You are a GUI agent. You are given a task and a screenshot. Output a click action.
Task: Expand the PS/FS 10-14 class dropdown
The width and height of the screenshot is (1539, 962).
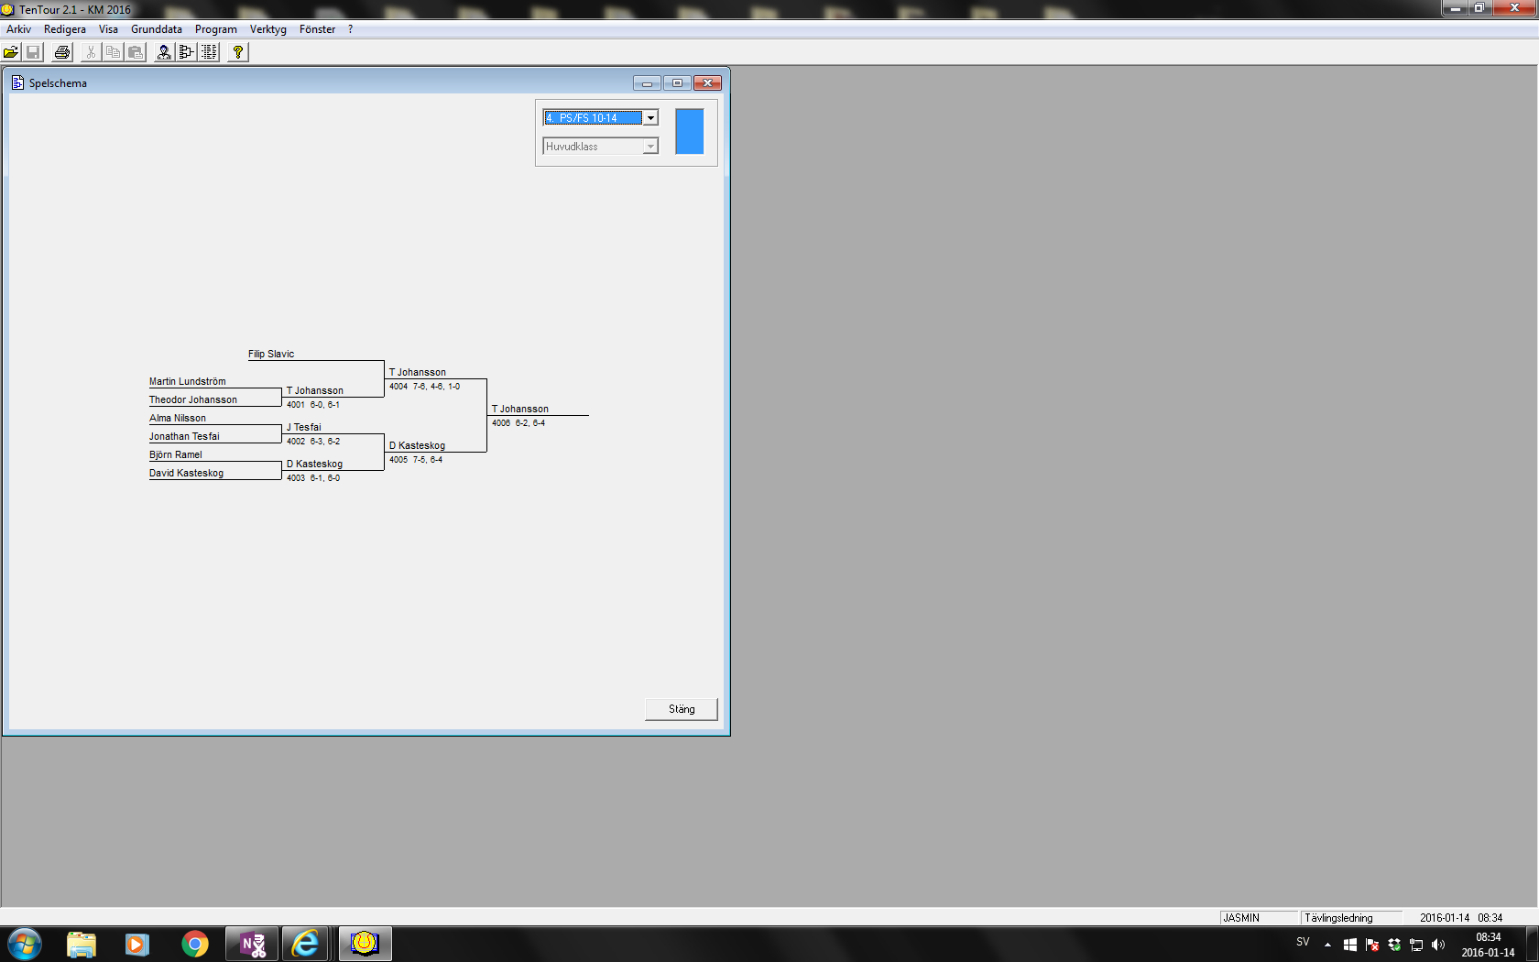pyautogui.click(x=650, y=118)
